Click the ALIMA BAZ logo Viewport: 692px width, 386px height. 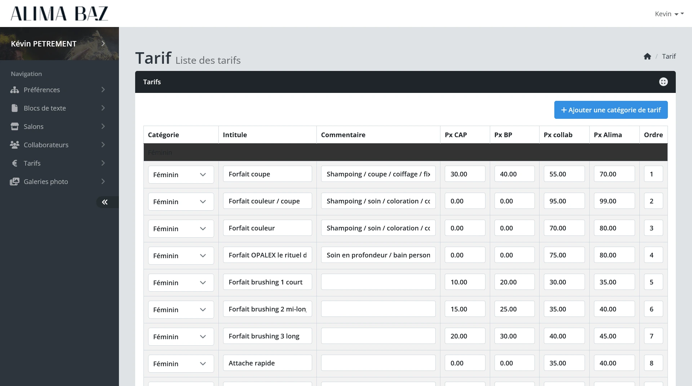(59, 14)
